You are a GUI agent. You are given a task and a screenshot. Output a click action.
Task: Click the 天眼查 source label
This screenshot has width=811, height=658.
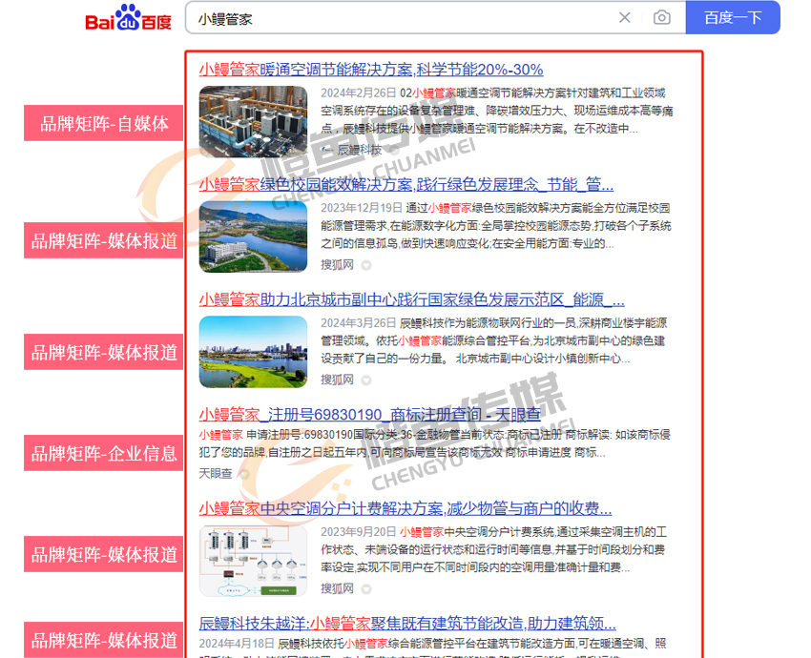(216, 473)
